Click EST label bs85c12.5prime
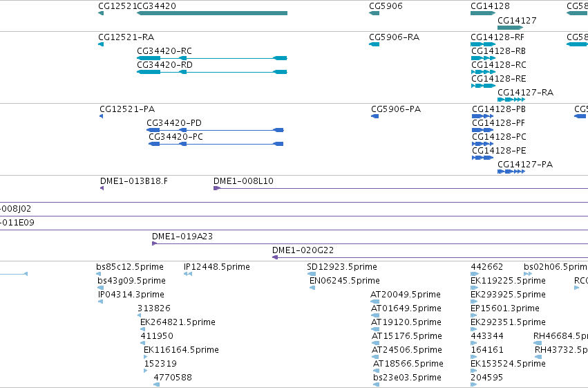 tap(130, 267)
